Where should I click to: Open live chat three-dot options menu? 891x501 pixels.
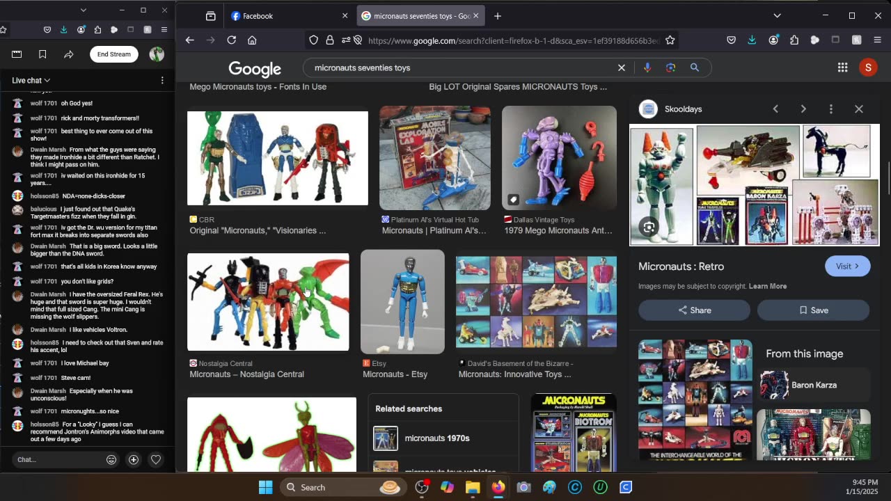click(x=162, y=80)
